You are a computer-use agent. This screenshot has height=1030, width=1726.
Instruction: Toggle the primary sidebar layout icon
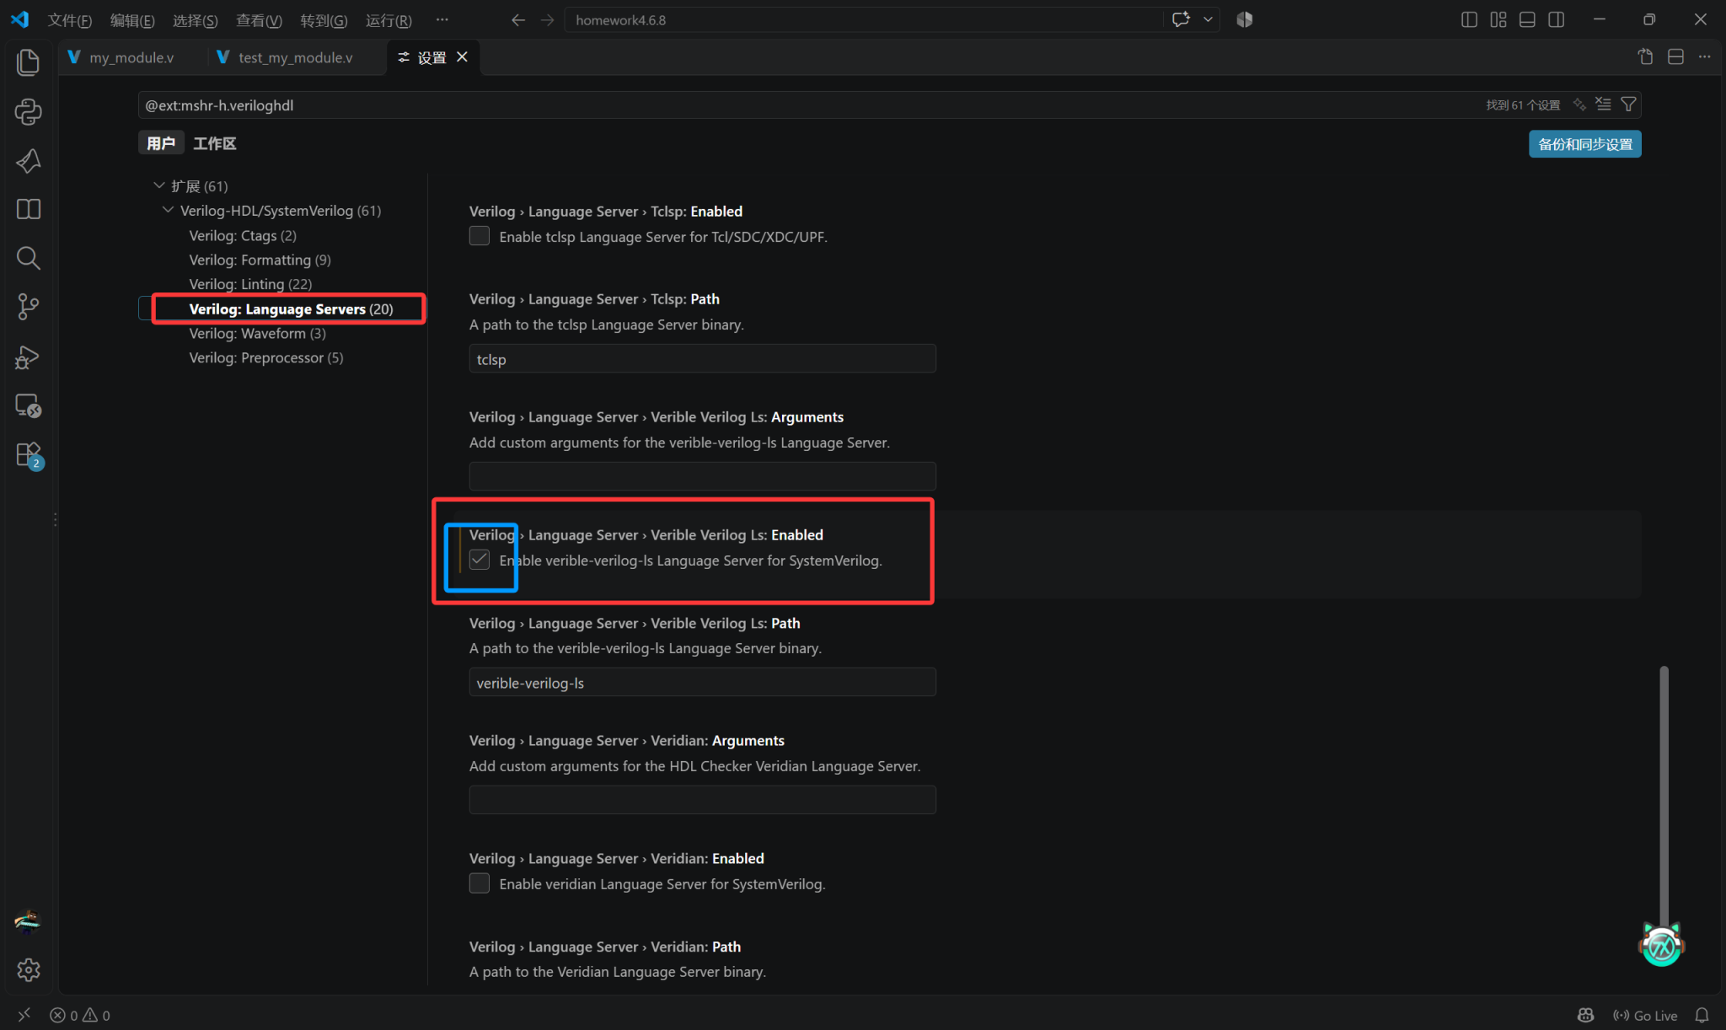click(1469, 19)
